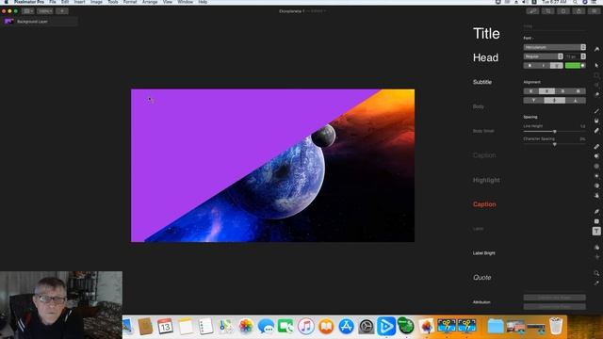Viewport: 603px width, 339px height.
Task: Open the zoom percentage dropdown in toolbar
Action: (x=44, y=11)
